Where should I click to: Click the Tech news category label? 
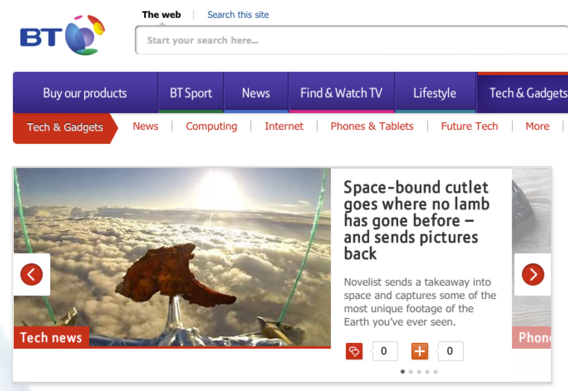pos(51,338)
